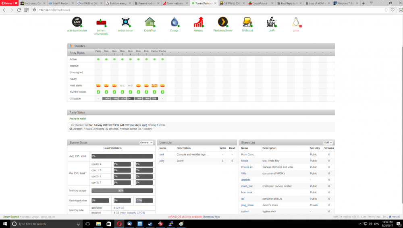This screenshot has width=403, height=228.
Task: Switch to the Tower netdata tab
Action: click(x=176, y=3)
